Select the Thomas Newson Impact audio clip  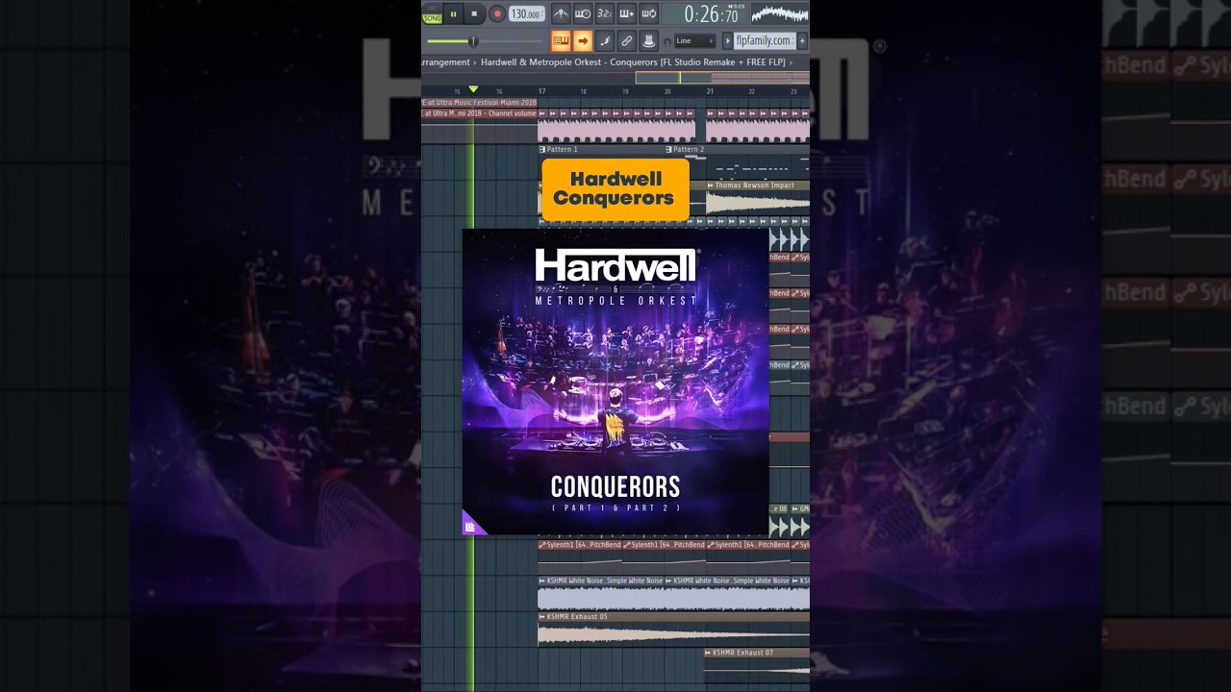pyautogui.click(x=758, y=198)
